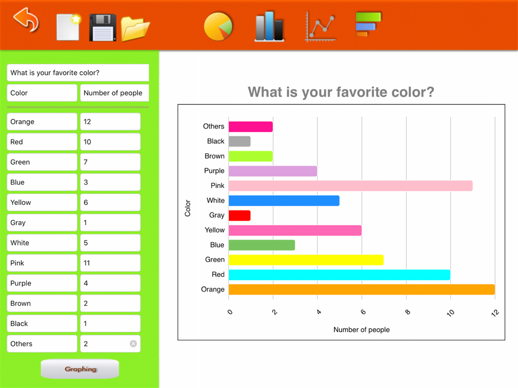
Task: Click the cyan Red bar in the chart
Action: (340, 275)
